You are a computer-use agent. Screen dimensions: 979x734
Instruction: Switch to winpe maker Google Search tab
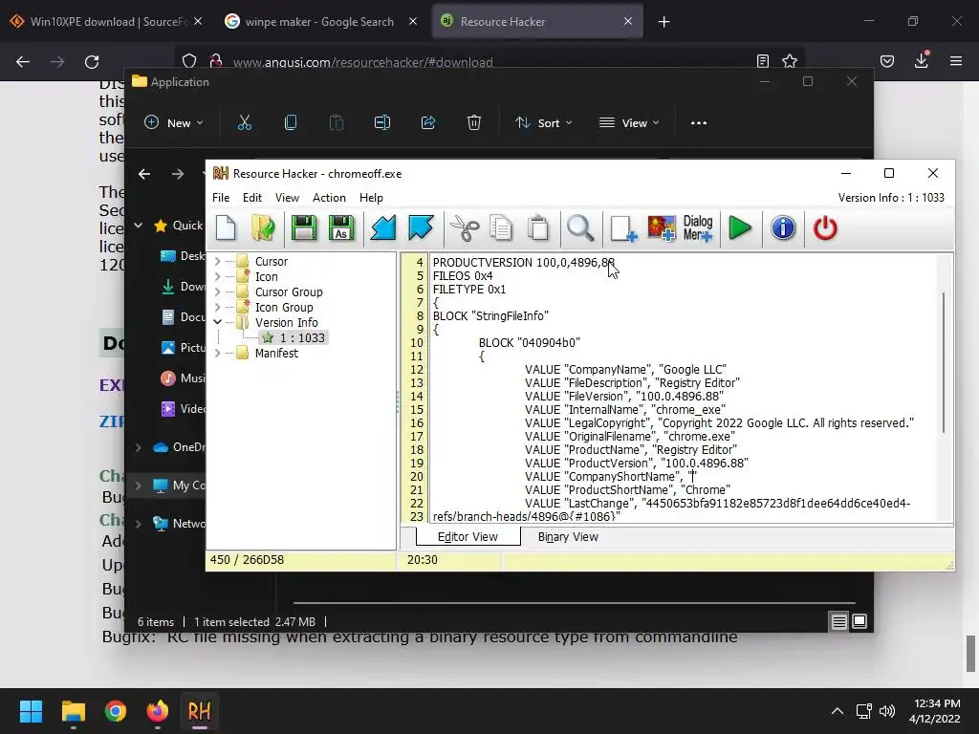(318, 22)
